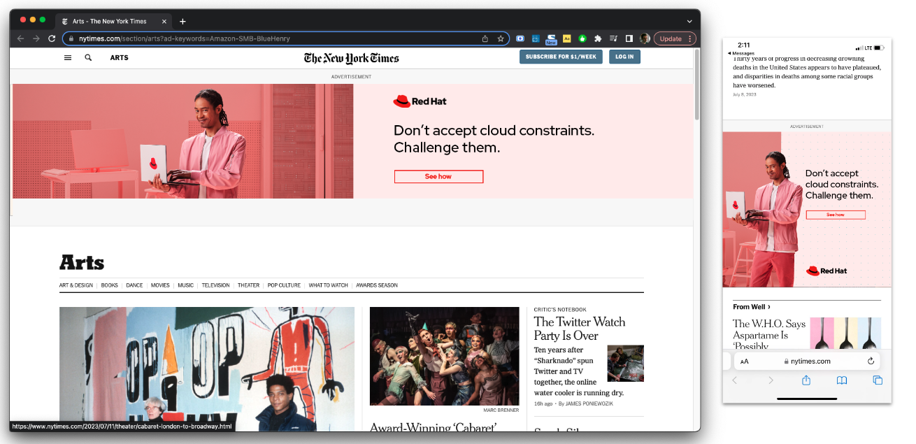This screenshot has width=916, height=444.
Task: Click the Award-Winning 'Cabaret' headline
Action: (433, 427)
